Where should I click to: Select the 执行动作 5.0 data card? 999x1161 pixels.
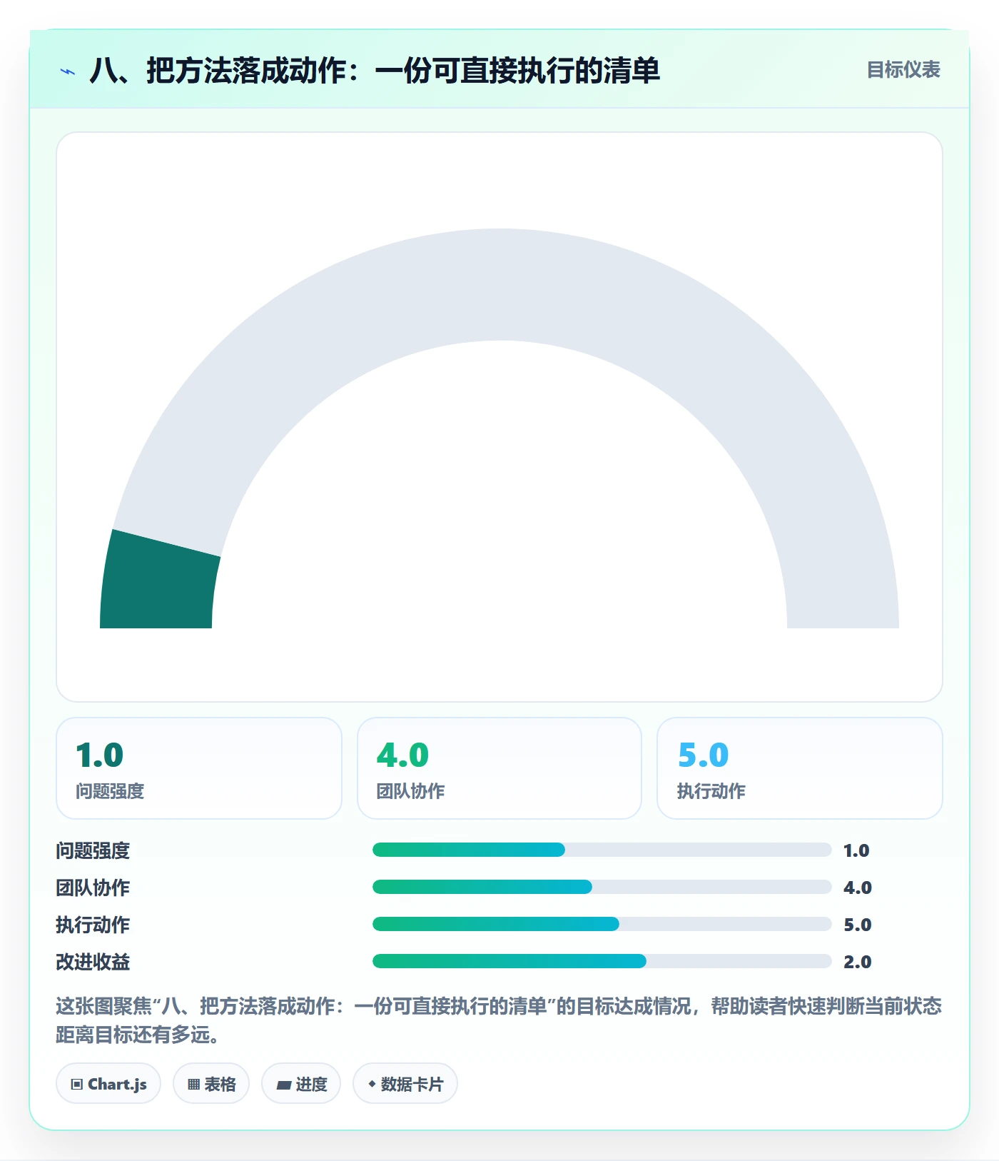800,768
